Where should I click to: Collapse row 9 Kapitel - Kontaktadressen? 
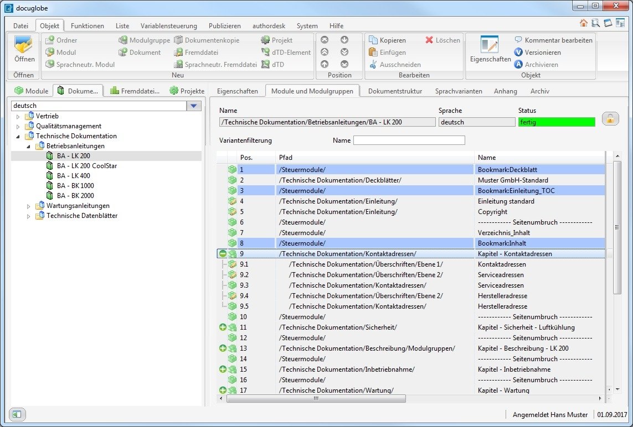[x=223, y=254]
